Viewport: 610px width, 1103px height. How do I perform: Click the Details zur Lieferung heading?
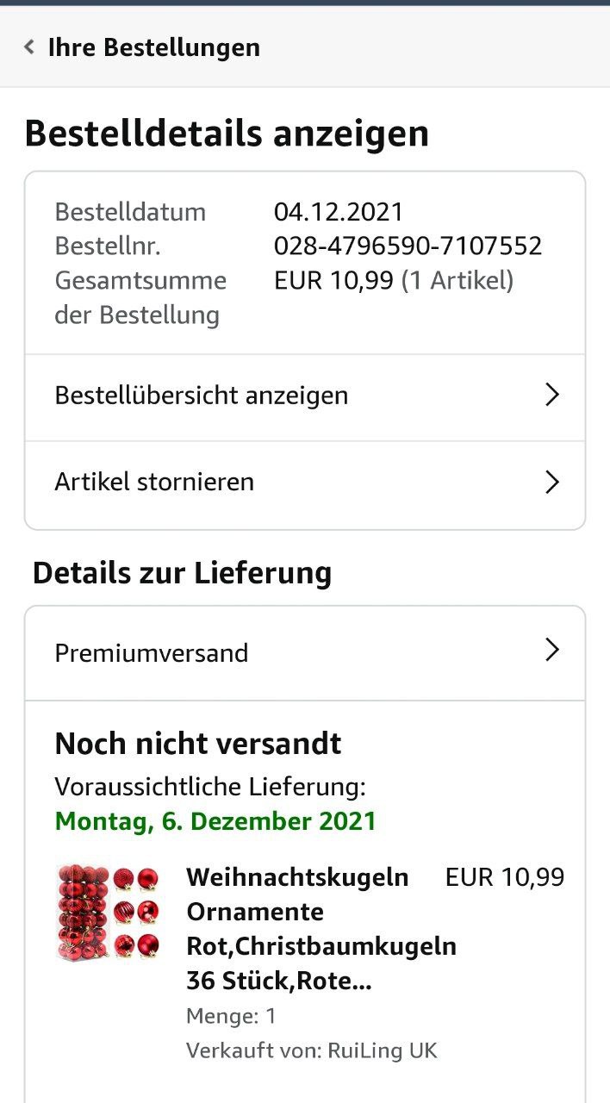(182, 573)
